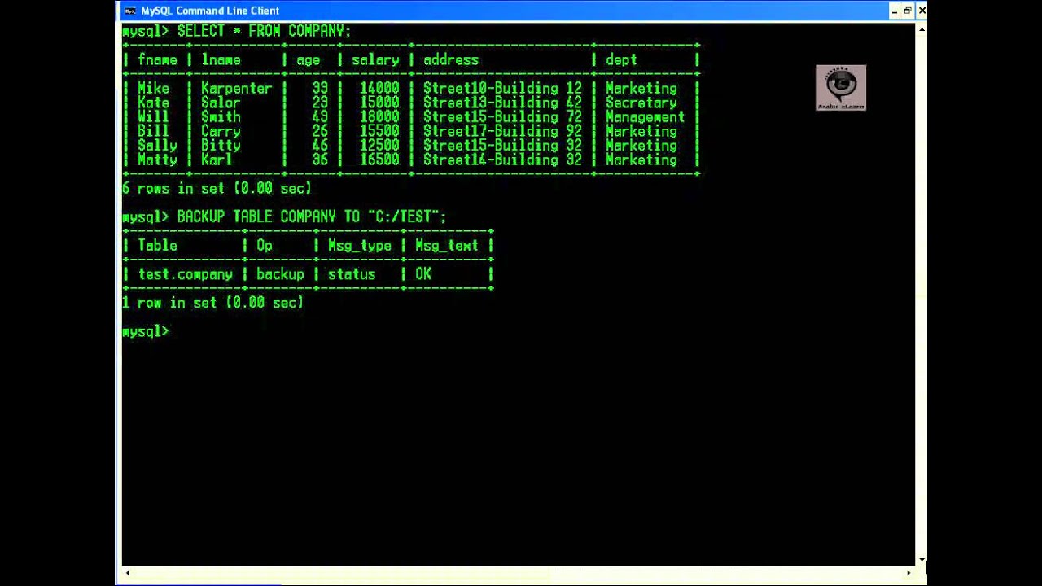
Task: Click the Secretary department cell
Action: click(641, 103)
